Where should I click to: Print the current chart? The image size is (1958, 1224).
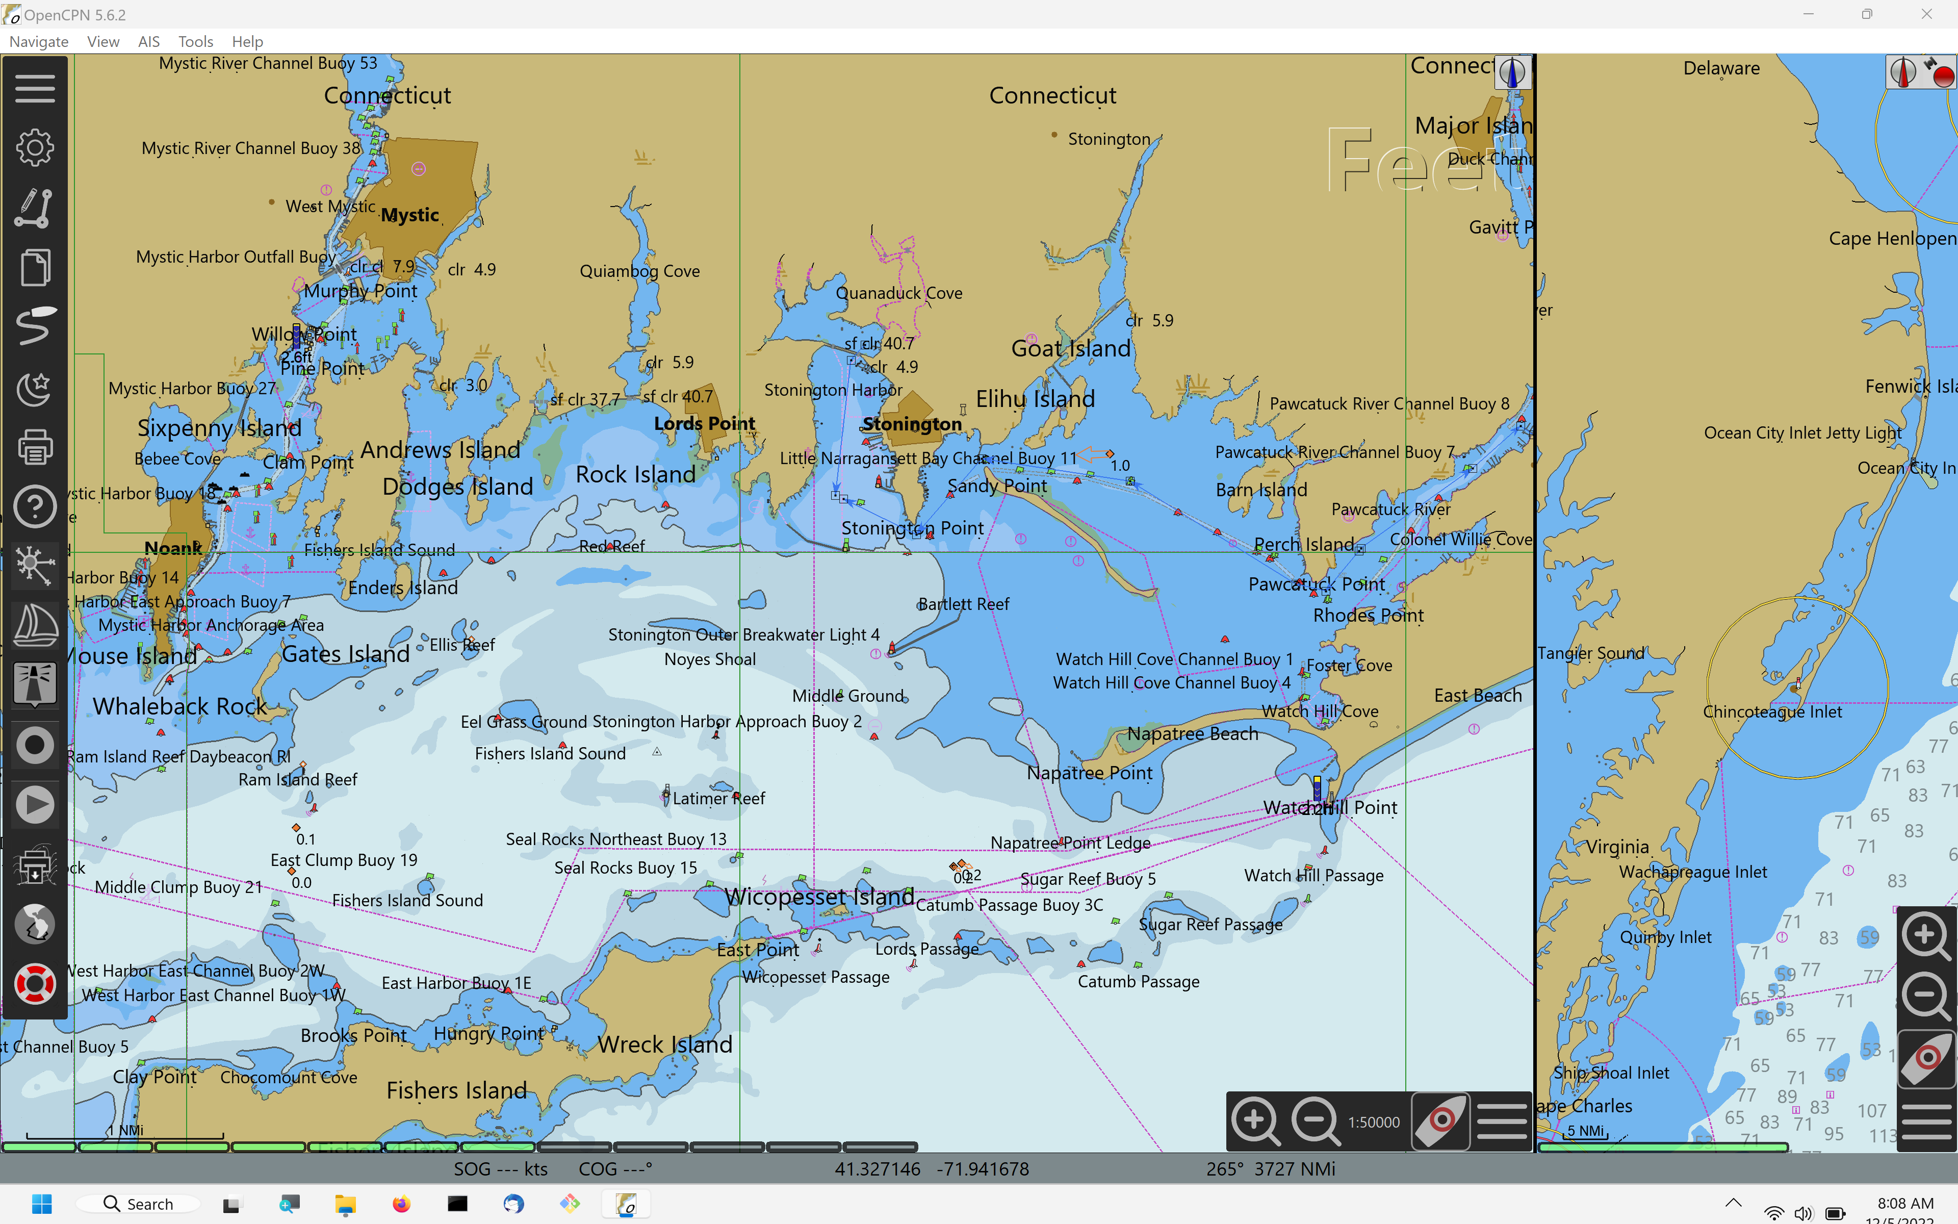[36, 447]
